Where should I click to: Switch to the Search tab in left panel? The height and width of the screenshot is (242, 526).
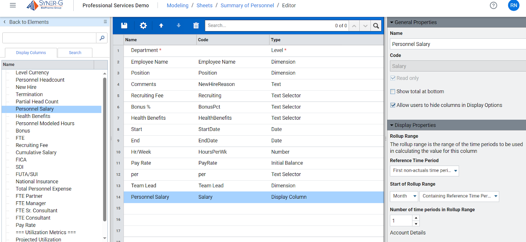(x=75, y=52)
